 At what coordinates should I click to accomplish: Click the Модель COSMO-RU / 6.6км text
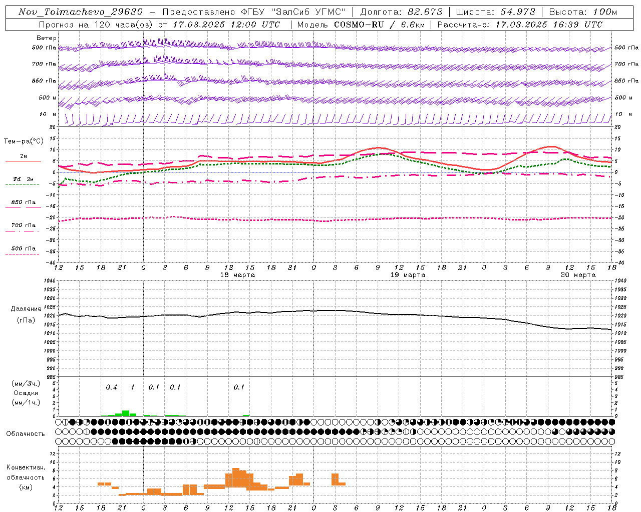click(x=361, y=24)
